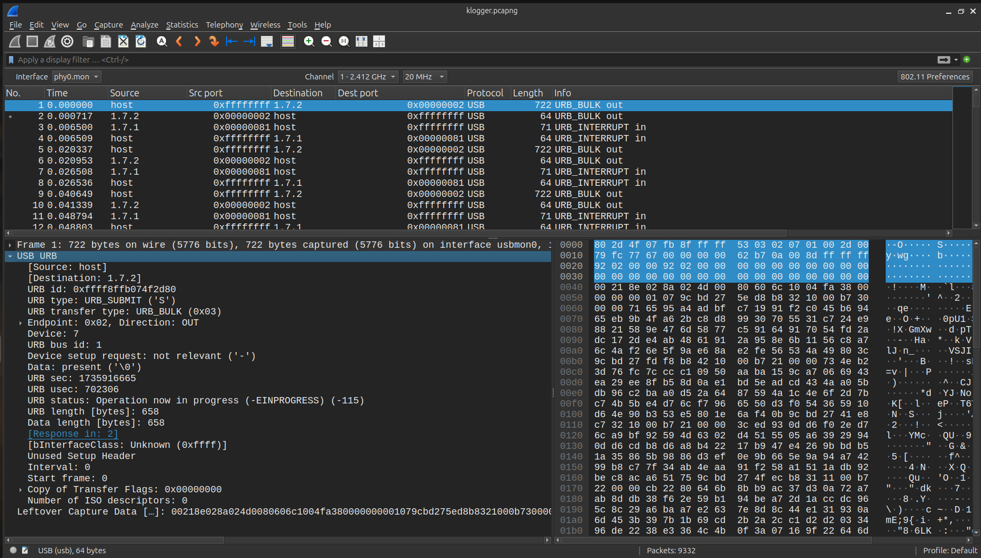Collapse the USB URB tree section
Viewport: 981px width, 558px height.
coord(10,256)
